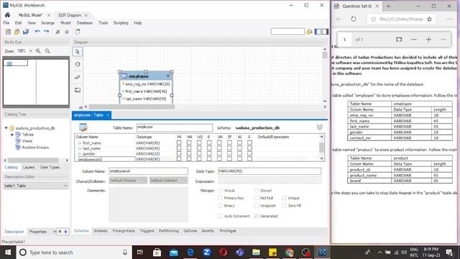Click the New Model toolbar icon

click(x=8, y=32)
